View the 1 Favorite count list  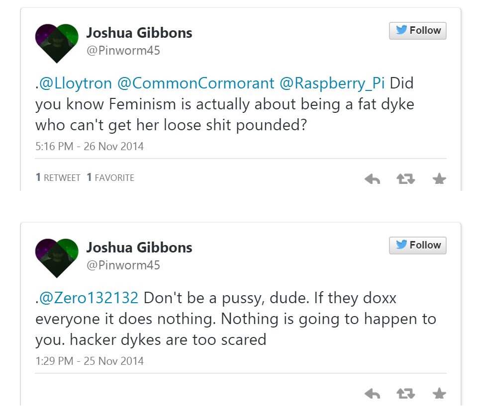[110, 177]
